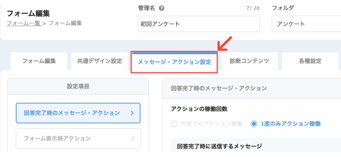This screenshot has height=157, width=341.
Task: Open the メッセージ・アクション設定 tab
Action: coord(174,62)
